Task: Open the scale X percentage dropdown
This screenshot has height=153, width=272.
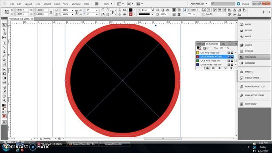Action: tap(73, 10)
